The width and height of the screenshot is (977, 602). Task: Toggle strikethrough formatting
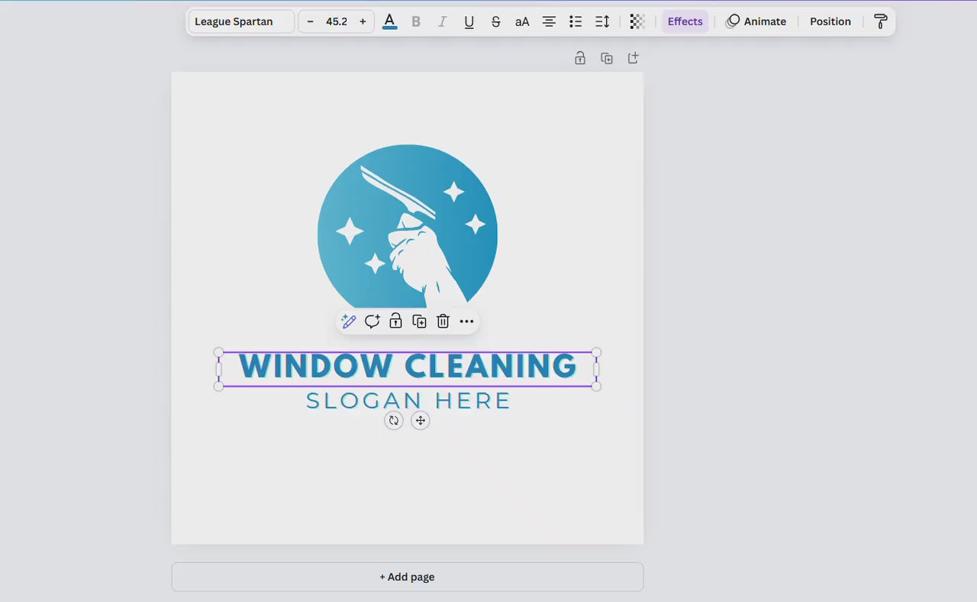pos(495,21)
